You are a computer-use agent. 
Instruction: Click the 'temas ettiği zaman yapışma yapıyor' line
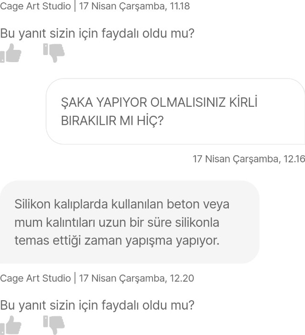point(117,240)
